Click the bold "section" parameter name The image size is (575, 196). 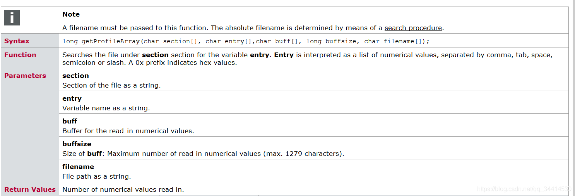(x=75, y=76)
